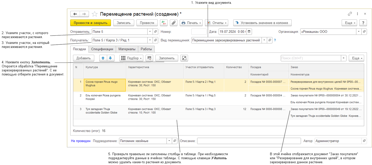
Task: Click the expand table icon next to Заполнить
Action: (x=184, y=58)
